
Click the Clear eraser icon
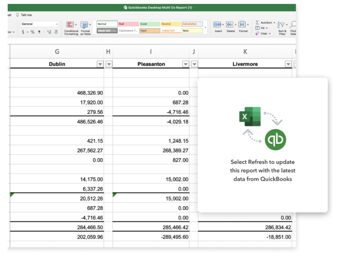pyautogui.click(x=257, y=33)
